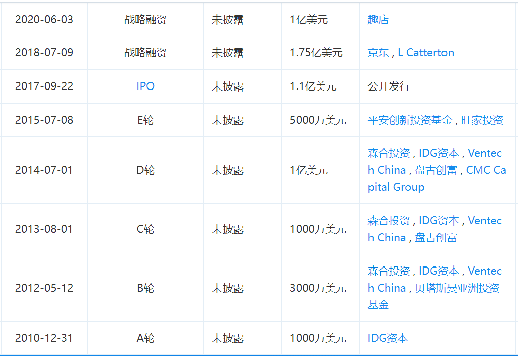
Task: Click the 京东 investor link
Action: click(377, 52)
